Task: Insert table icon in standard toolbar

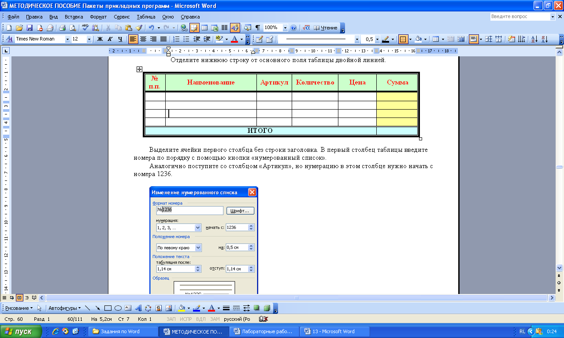Action: pyautogui.click(x=204, y=28)
